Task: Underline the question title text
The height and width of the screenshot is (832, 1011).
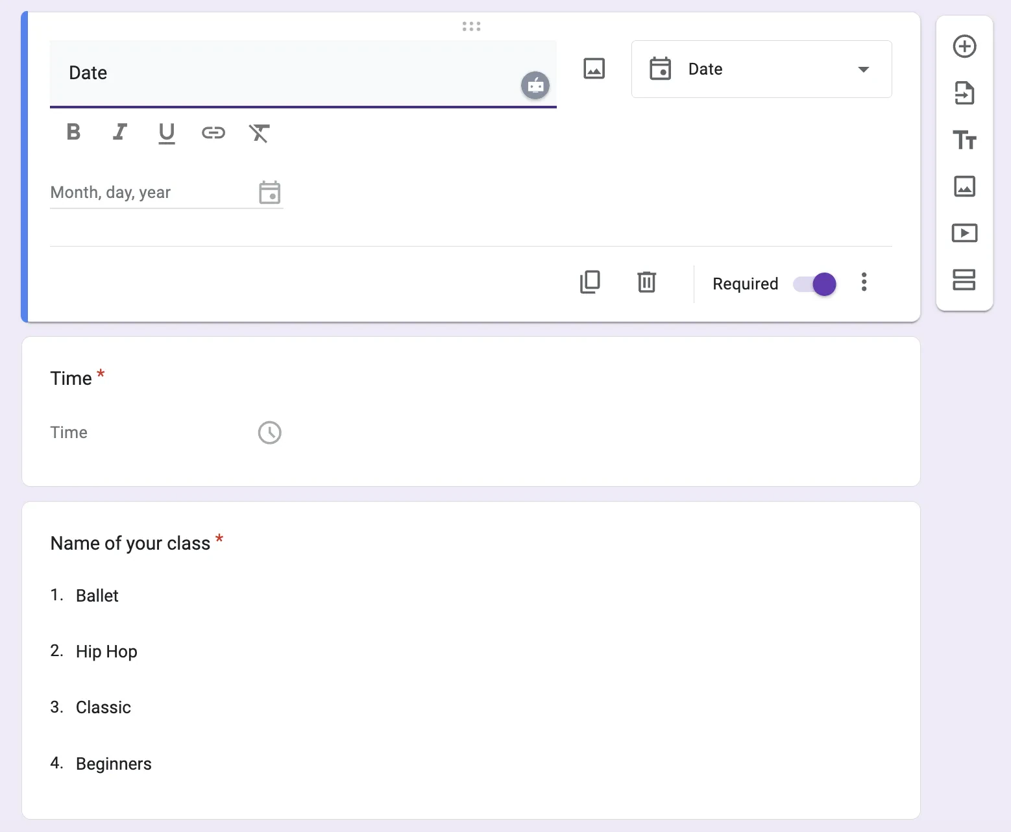Action: (167, 133)
